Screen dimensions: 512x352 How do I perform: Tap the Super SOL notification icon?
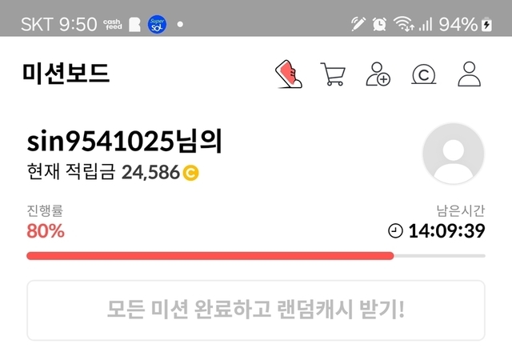coord(157,24)
